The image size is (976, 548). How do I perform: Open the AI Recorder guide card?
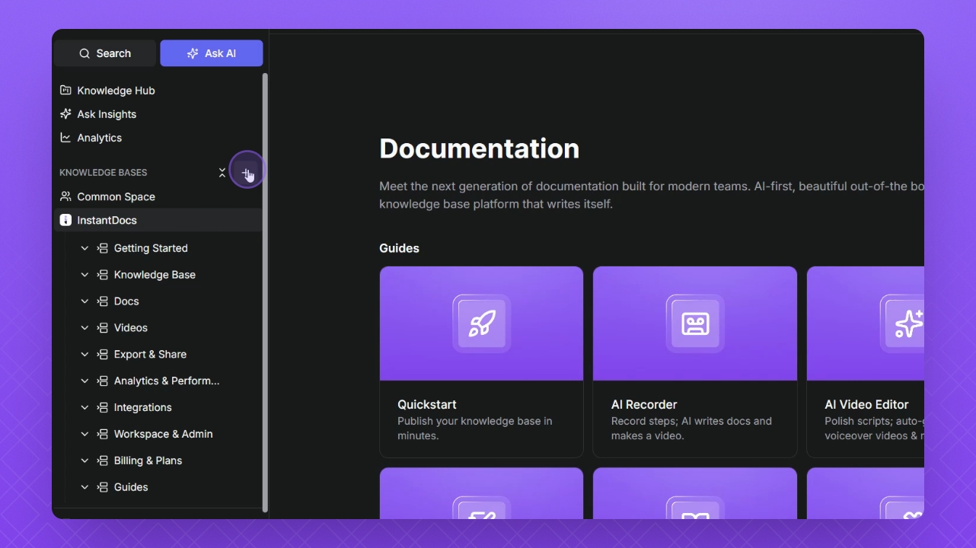point(695,362)
